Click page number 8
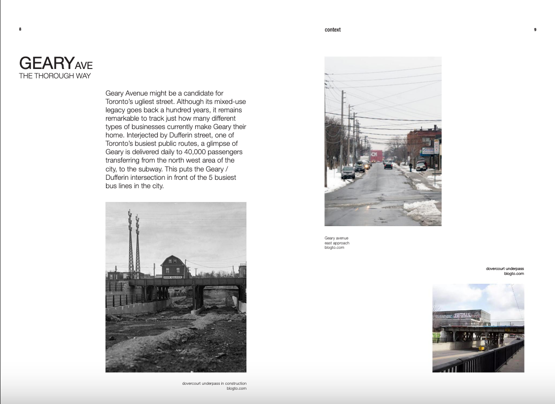The image size is (555, 404). (x=20, y=29)
